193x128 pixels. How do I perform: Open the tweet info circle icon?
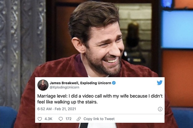pyautogui.click(x=160, y=109)
